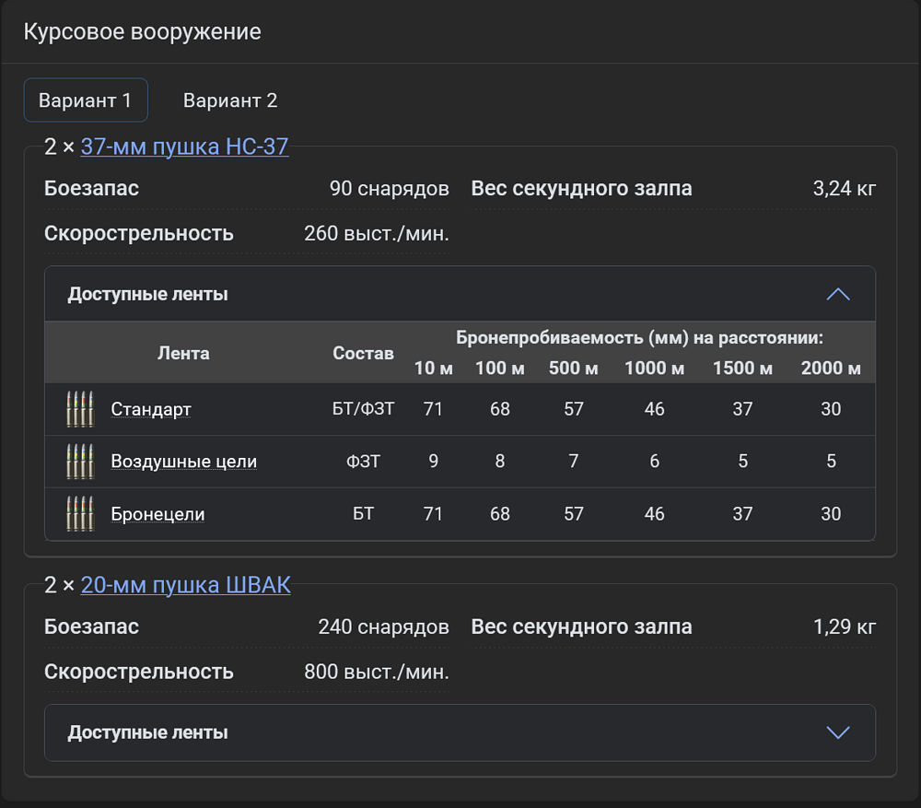
Task: Switch to Вариант 1 tab
Action: 86,100
